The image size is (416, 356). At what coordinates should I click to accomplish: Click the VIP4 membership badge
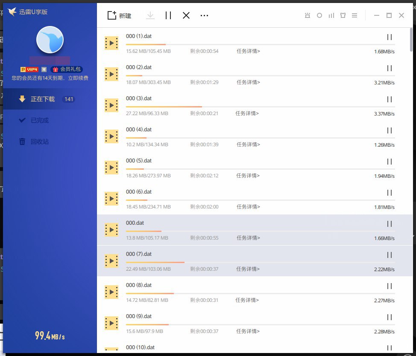29,69
